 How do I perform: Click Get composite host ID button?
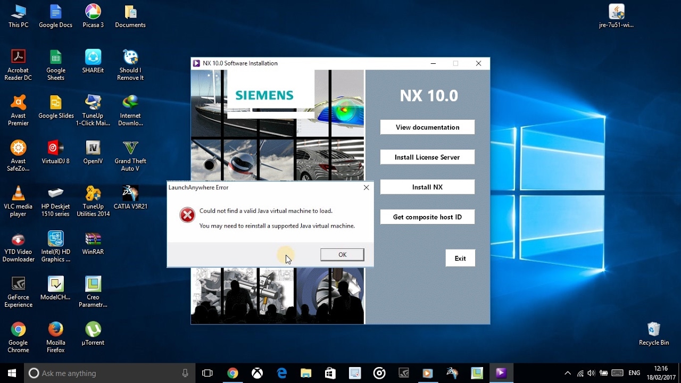coord(427,217)
